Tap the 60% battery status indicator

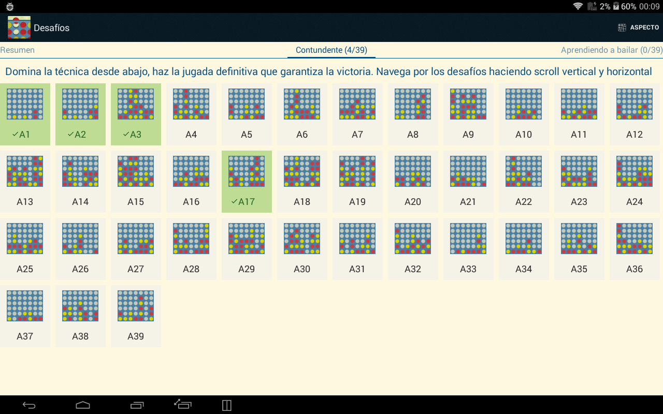(x=625, y=6)
